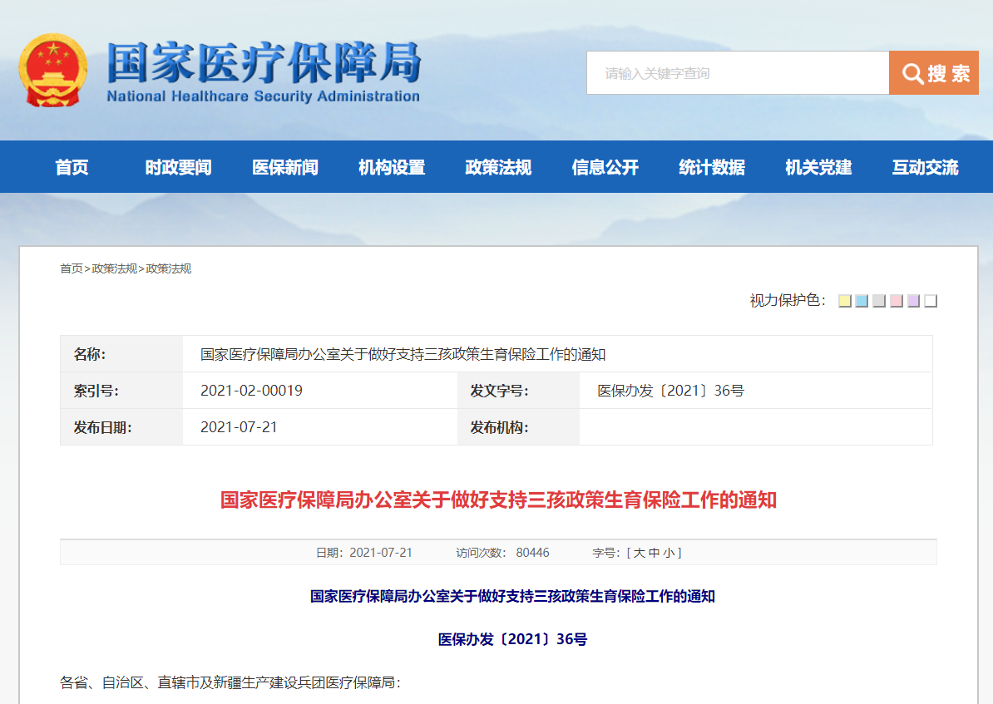This screenshot has width=993, height=704.
Task: Choose the blue eye-protection color
Action: tap(862, 301)
